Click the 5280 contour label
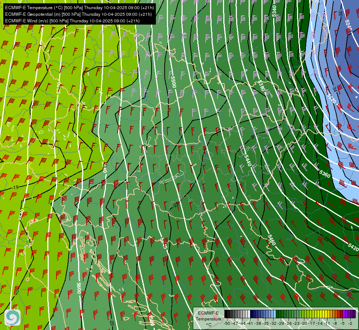This screenshot has height=330, width=359. (332, 98)
